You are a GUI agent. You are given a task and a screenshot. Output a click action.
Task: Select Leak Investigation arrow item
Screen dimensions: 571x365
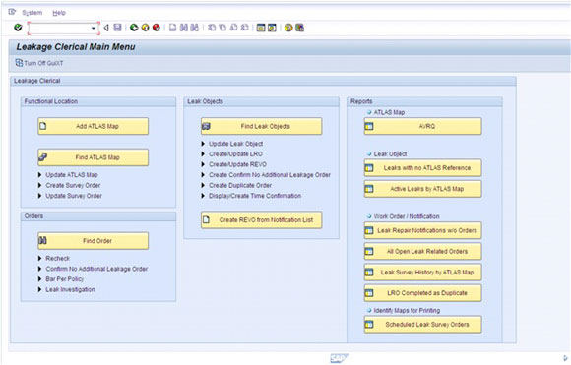[66, 289]
